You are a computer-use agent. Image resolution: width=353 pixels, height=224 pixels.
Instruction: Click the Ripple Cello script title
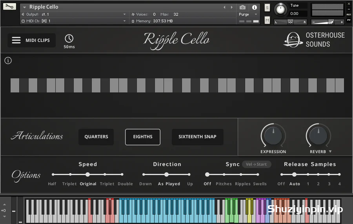(x=177, y=40)
